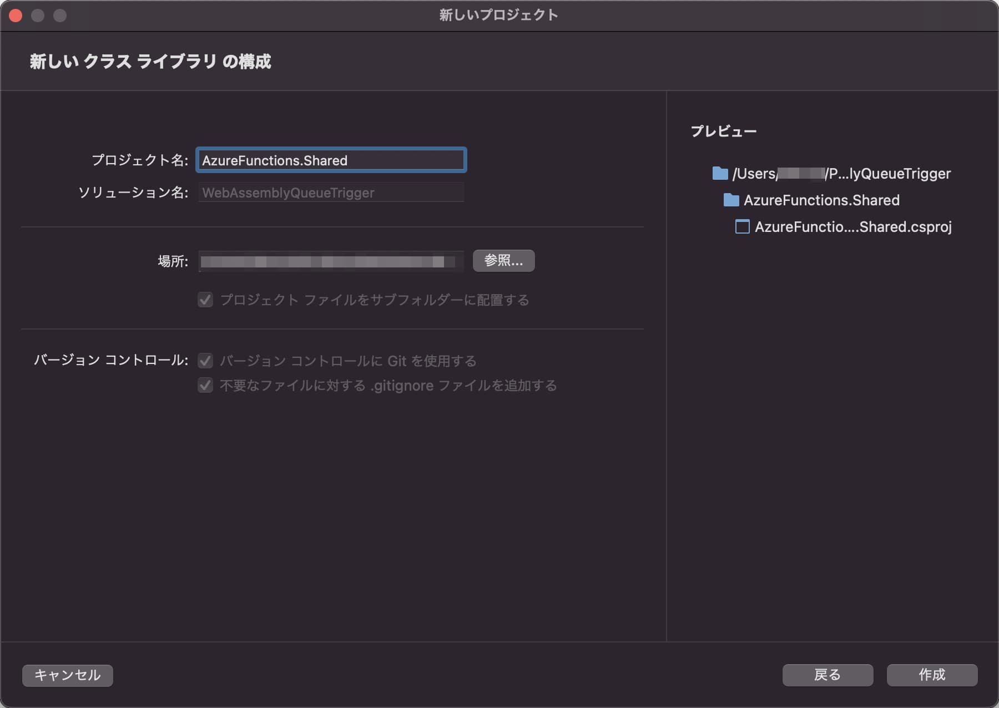Click the プロジェクト名 label

pos(140,160)
